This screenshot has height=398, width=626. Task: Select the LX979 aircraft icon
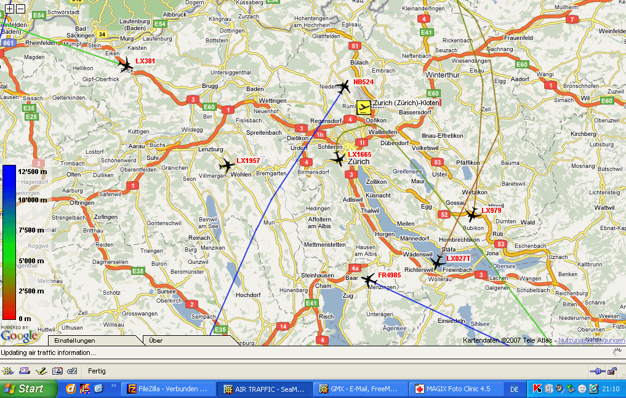(x=472, y=215)
